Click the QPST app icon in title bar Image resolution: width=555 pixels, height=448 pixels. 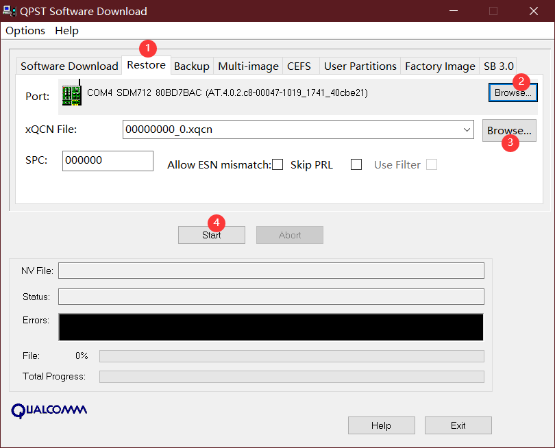tap(10, 11)
